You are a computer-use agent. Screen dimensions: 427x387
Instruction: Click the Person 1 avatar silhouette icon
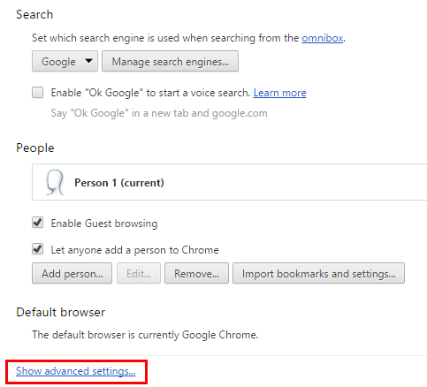(x=55, y=182)
